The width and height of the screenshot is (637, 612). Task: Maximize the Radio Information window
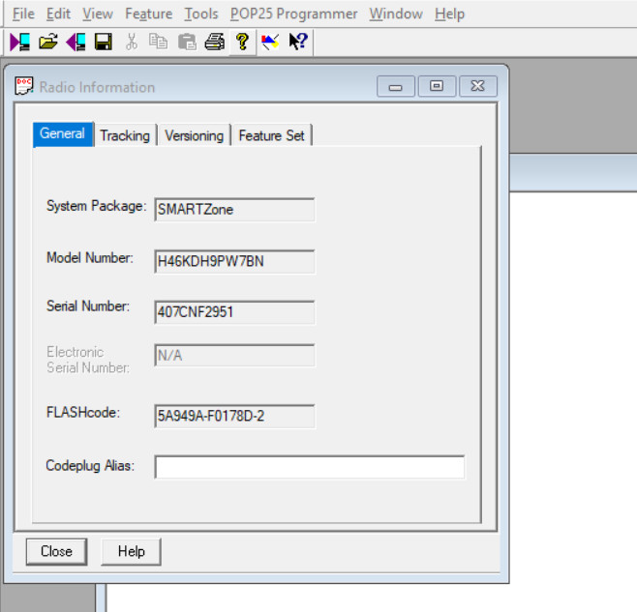437,86
